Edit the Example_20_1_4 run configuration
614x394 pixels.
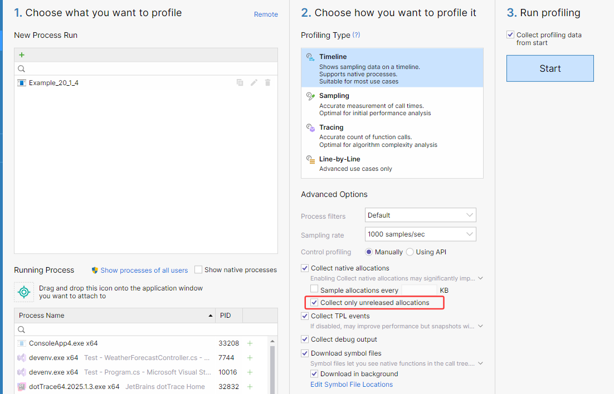[x=254, y=83]
